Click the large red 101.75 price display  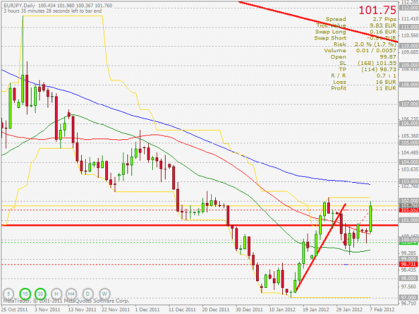tap(377, 10)
